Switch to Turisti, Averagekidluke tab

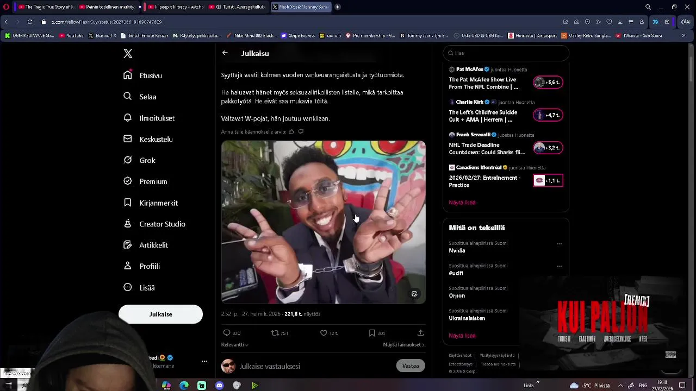(x=238, y=7)
